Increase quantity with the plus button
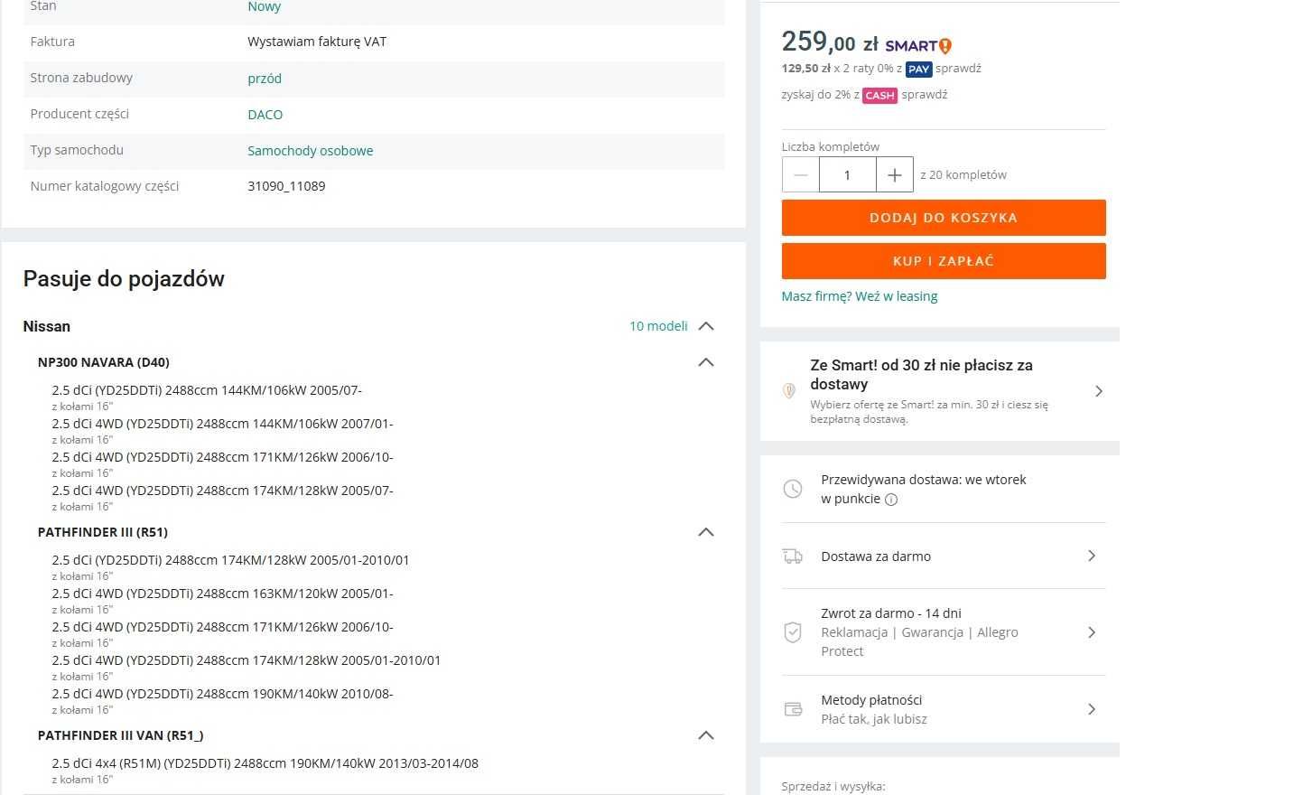This screenshot has height=795, width=1312. point(895,175)
